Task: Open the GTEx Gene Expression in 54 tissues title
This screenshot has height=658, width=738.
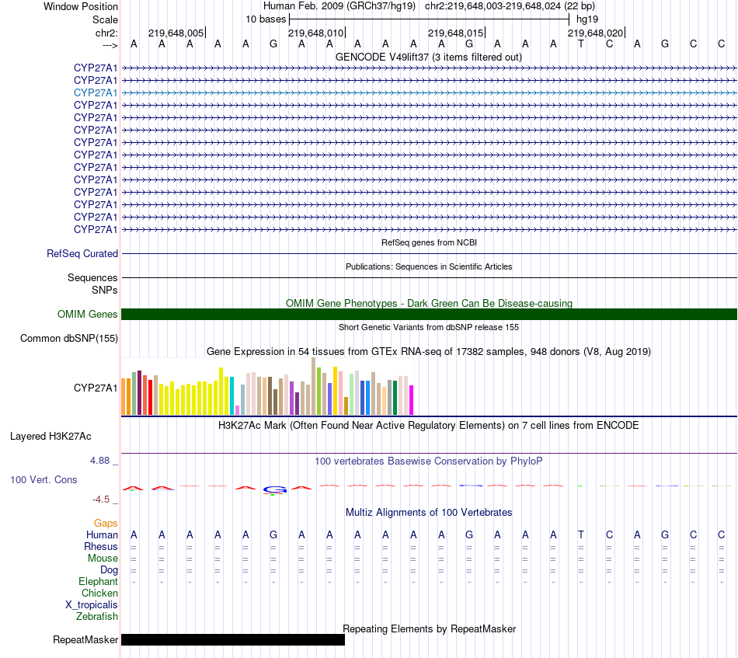Action: click(x=429, y=352)
